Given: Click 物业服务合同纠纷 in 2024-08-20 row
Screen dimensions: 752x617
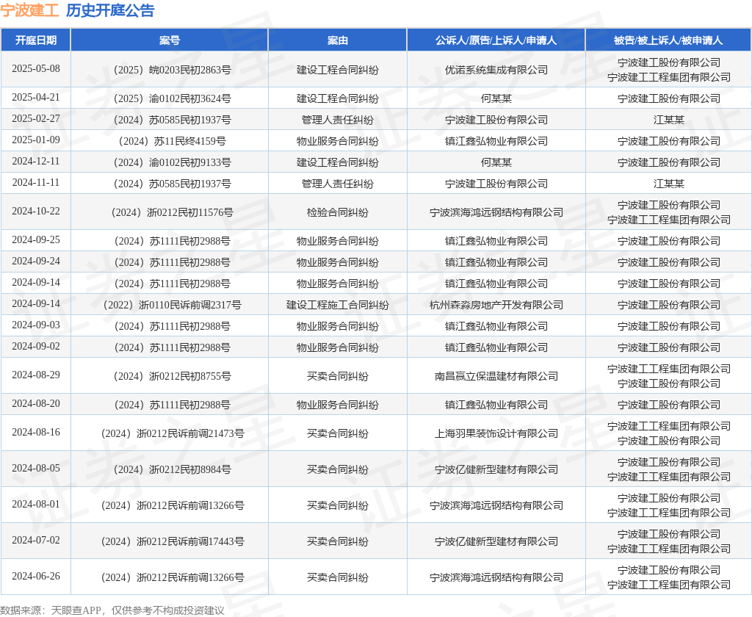Looking at the screenshot, I should point(338,405).
